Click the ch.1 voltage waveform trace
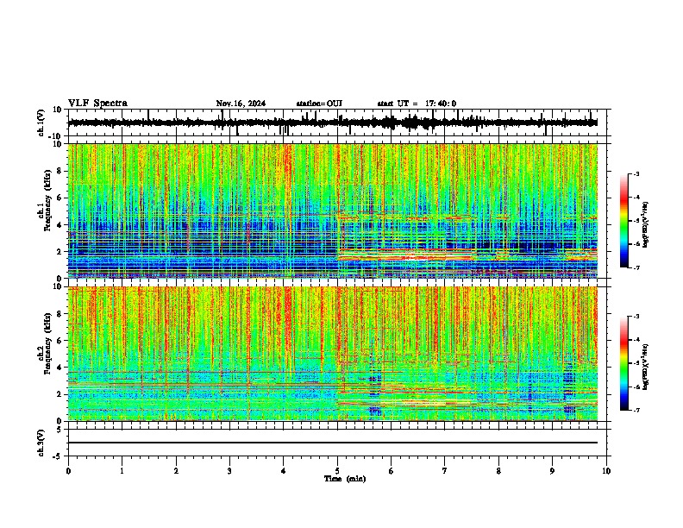 [x=333, y=123]
